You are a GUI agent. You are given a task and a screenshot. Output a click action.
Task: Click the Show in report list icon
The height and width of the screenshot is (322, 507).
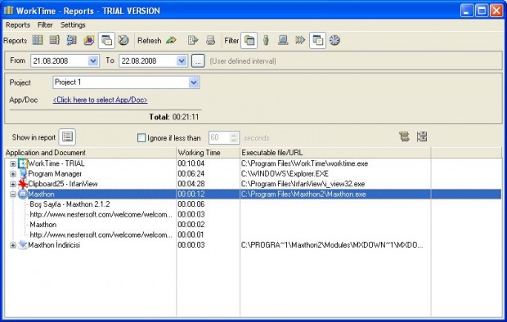click(67, 136)
